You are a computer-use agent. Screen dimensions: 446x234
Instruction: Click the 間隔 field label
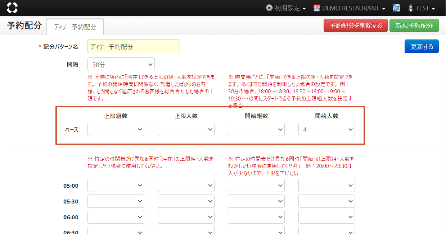coord(72,65)
